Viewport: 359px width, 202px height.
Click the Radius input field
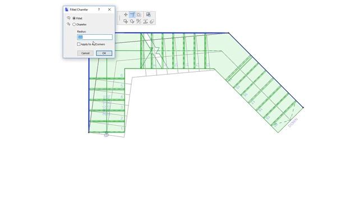coord(95,37)
